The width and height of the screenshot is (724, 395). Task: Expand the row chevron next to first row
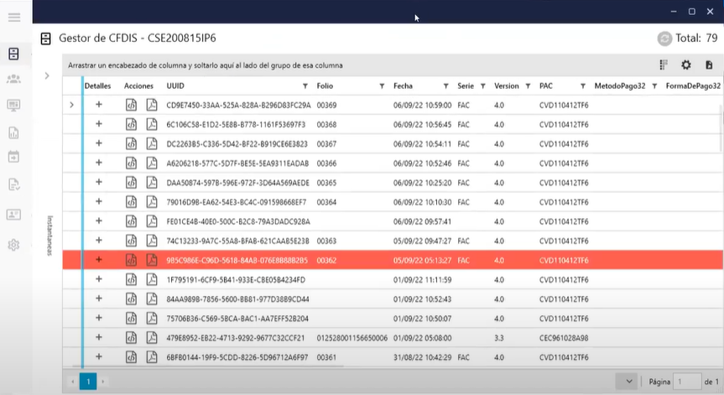point(71,105)
